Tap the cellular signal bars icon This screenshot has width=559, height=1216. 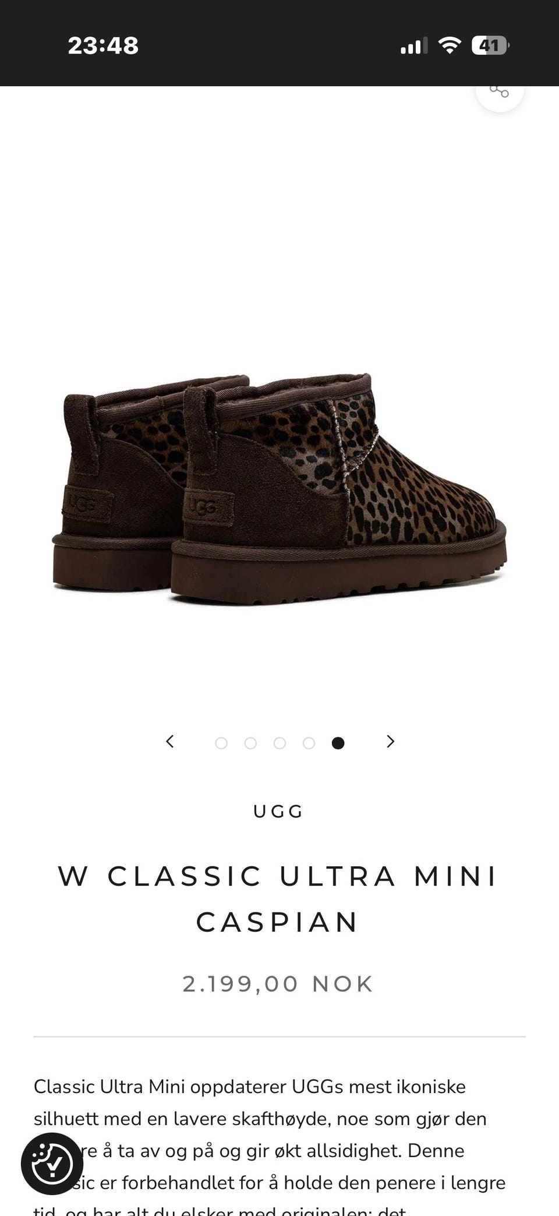pos(413,45)
